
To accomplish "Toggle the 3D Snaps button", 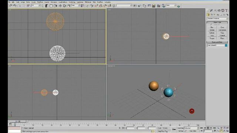I will coord(96,6).
